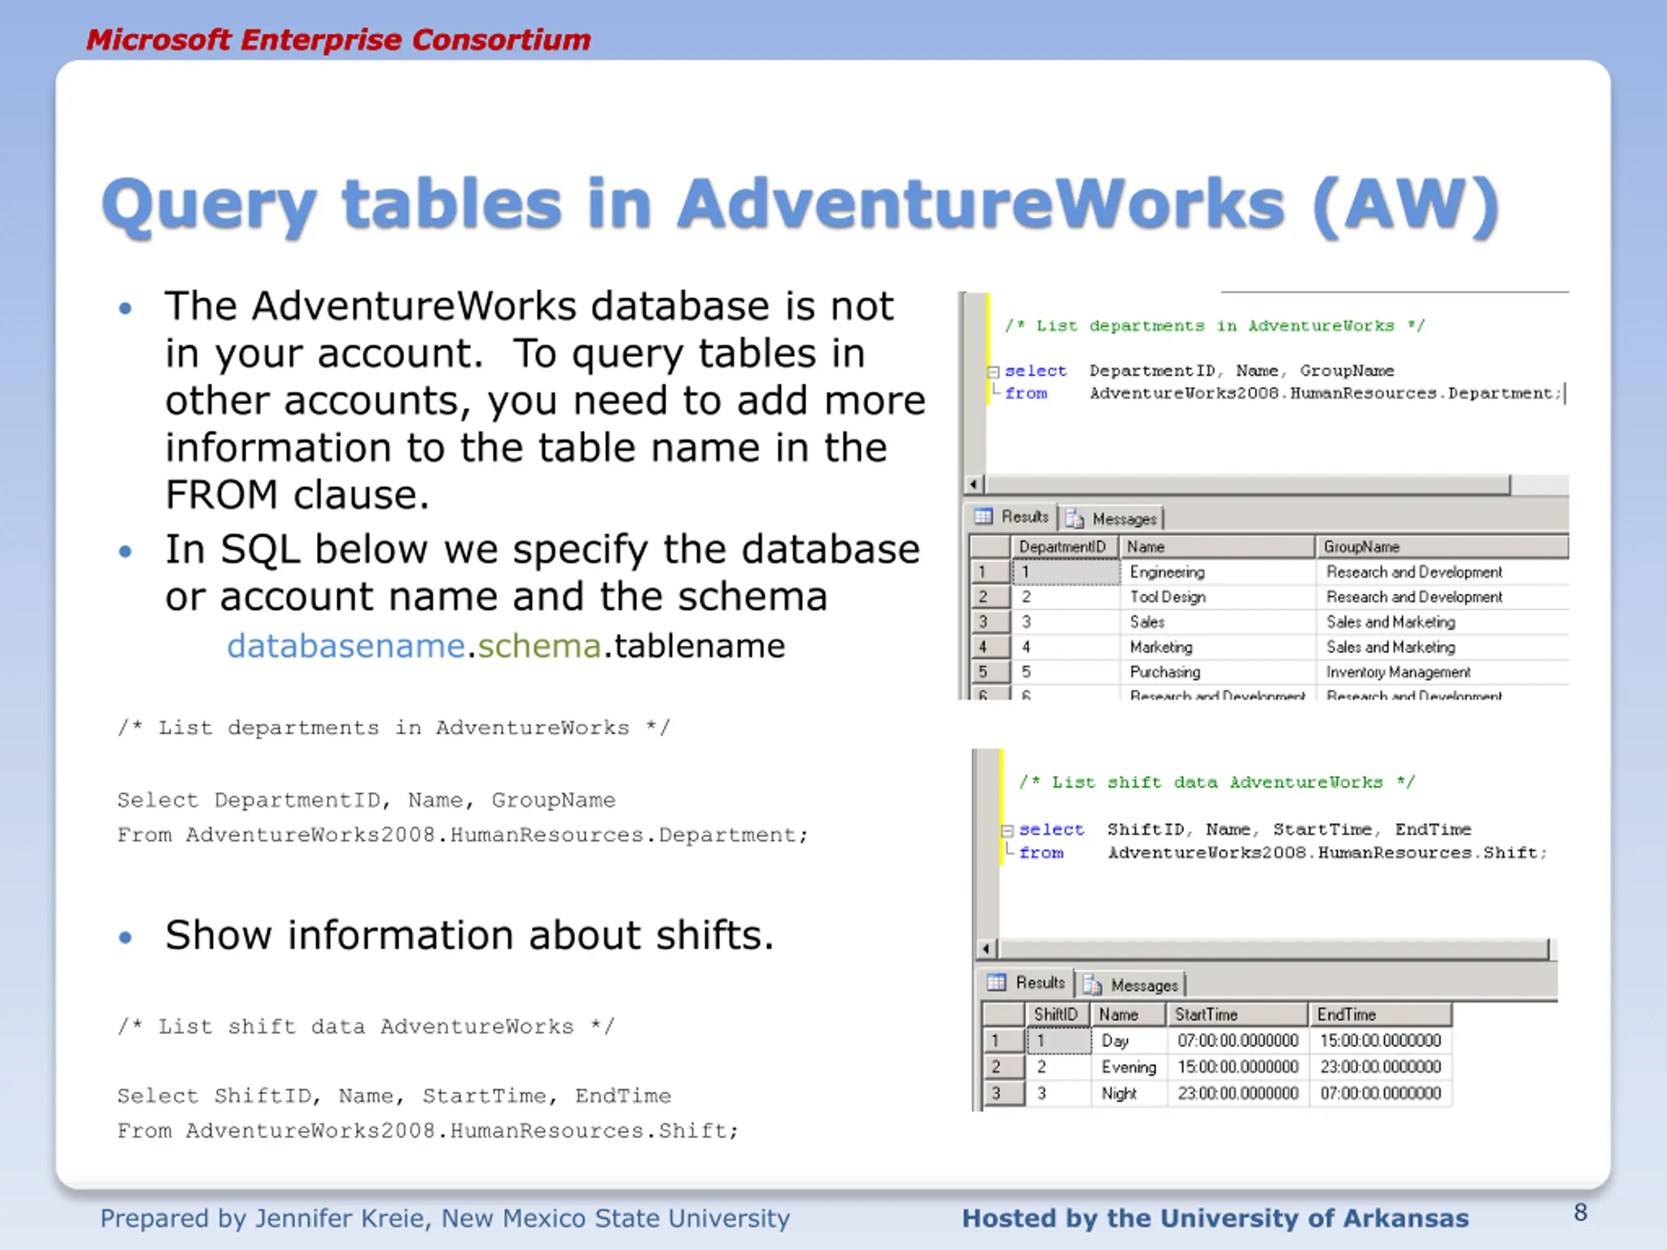
Task: Open Results tab in shift query pane
Action: pyautogui.click(x=1026, y=982)
